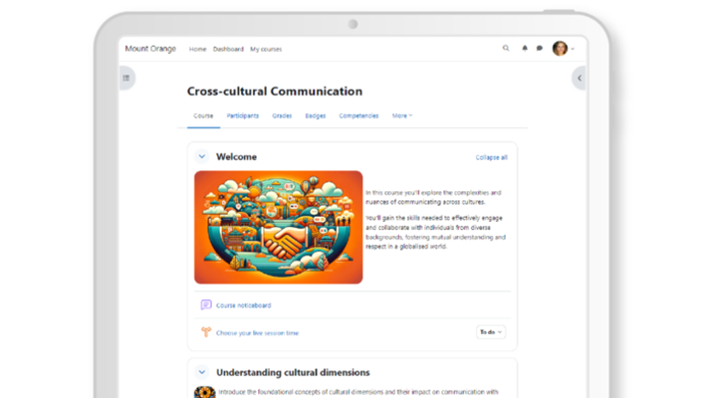Open My courses in top navigation
709x398 pixels.
click(266, 49)
